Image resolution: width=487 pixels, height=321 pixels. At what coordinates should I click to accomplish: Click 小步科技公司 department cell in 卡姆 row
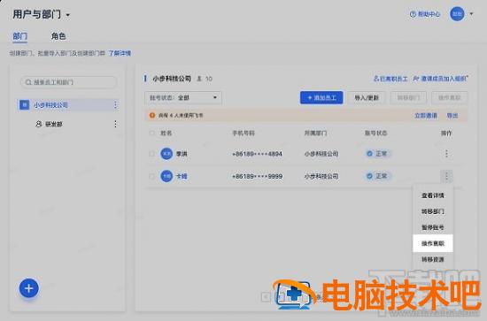(x=321, y=177)
